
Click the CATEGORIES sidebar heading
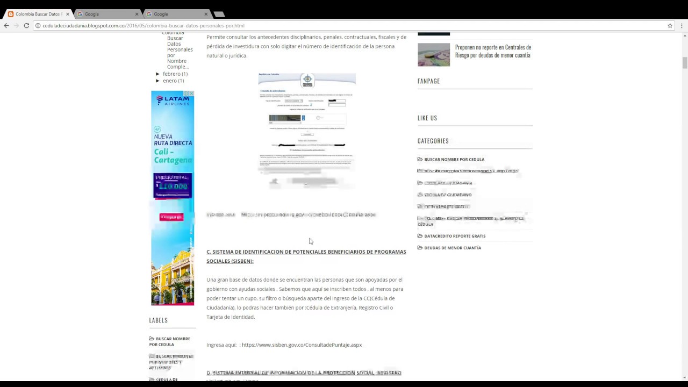433,141
